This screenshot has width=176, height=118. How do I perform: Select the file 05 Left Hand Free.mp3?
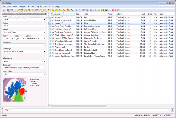click(x=62, y=29)
